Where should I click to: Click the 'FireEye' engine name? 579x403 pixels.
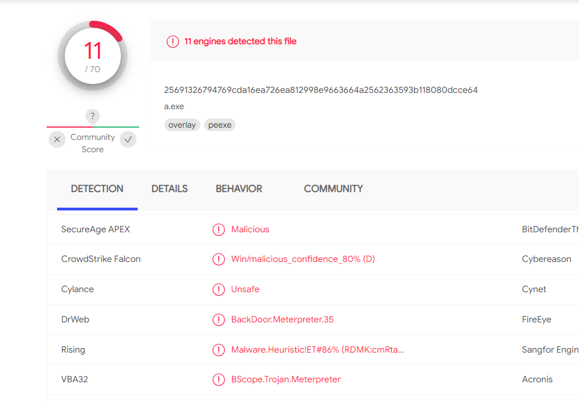click(x=536, y=320)
